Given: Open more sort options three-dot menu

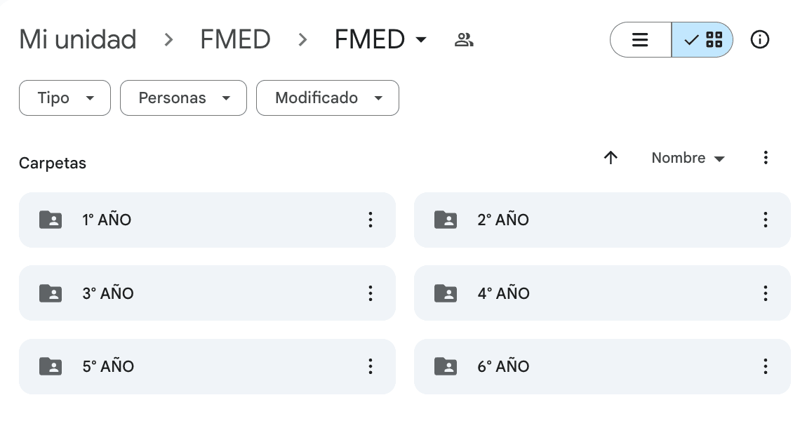Looking at the screenshot, I should [766, 158].
